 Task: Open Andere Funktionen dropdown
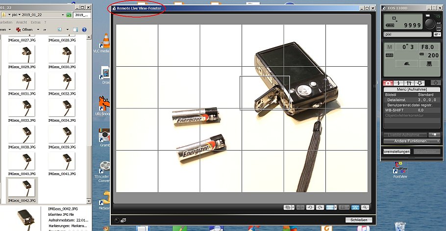[x=412, y=141]
